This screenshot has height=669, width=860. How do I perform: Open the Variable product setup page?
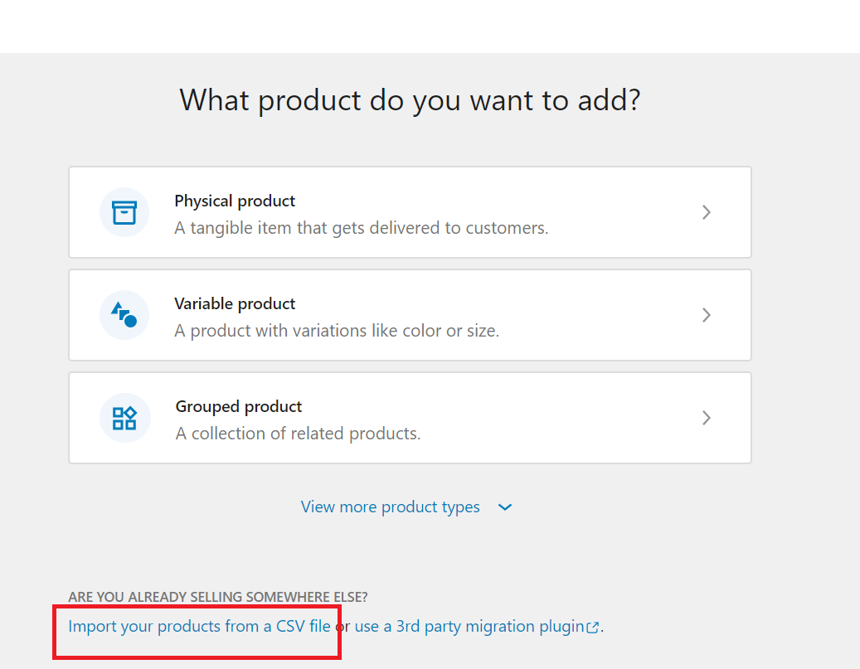point(410,315)
